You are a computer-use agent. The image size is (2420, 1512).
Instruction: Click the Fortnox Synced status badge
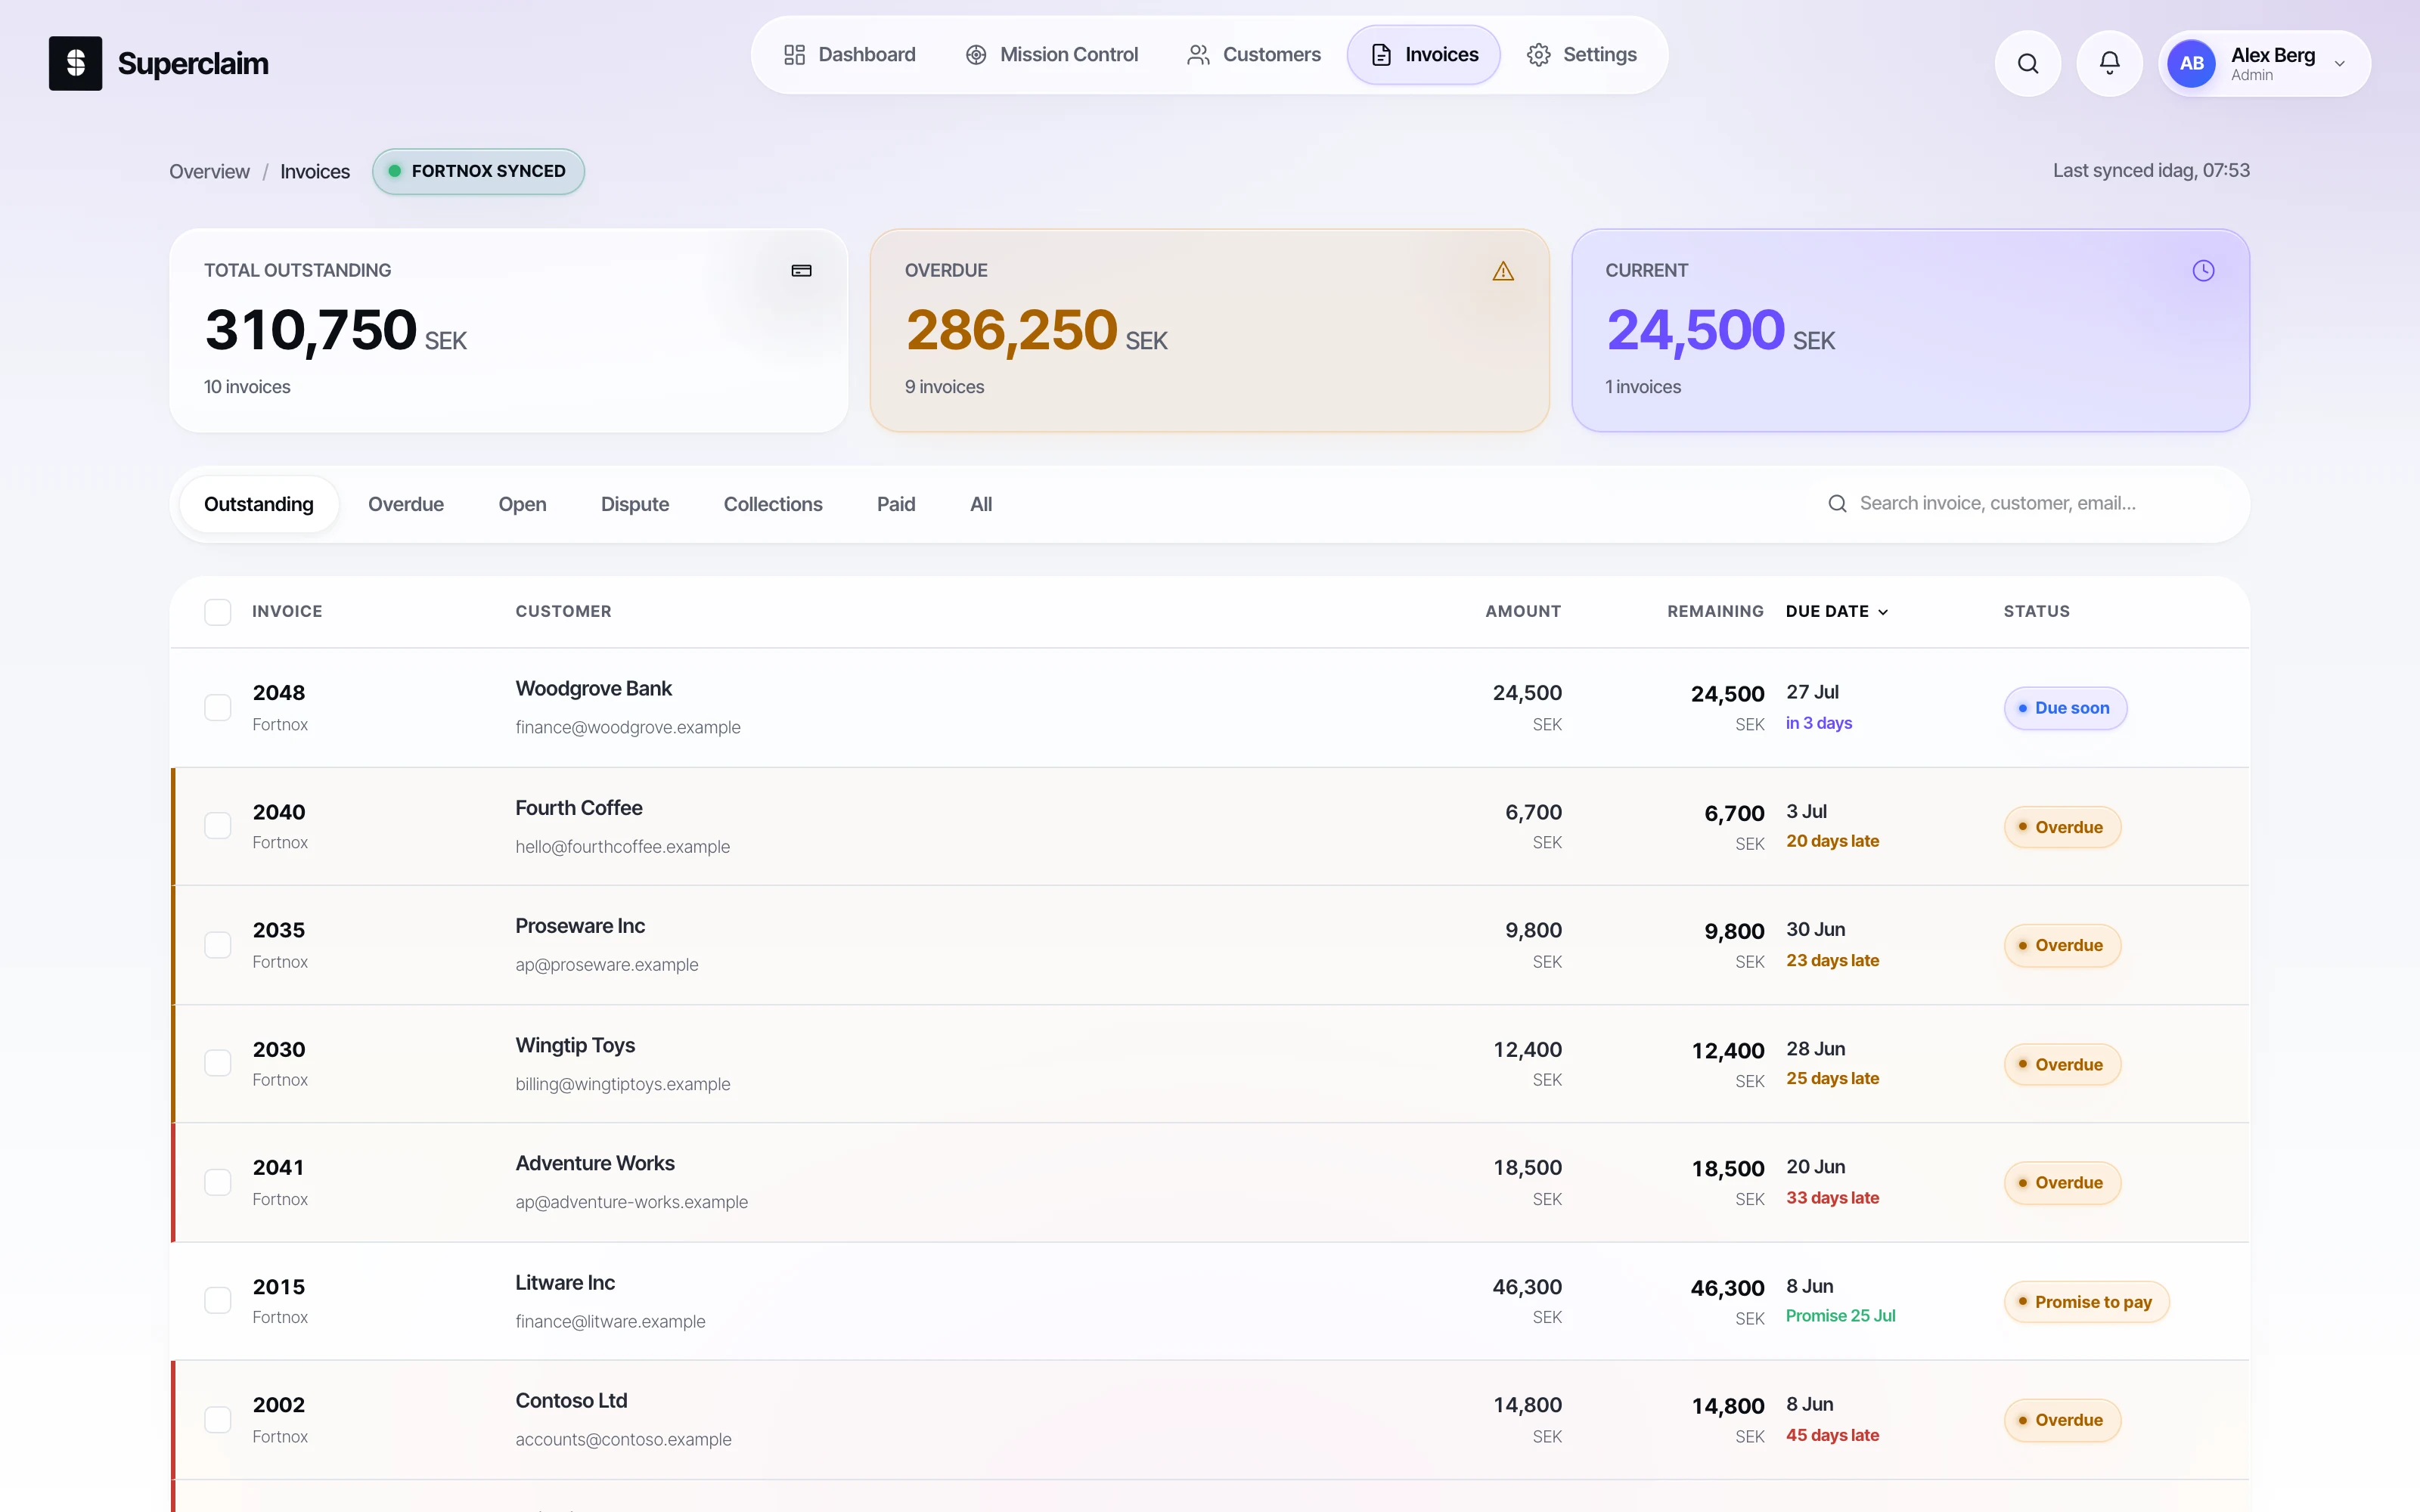(478, 171)
